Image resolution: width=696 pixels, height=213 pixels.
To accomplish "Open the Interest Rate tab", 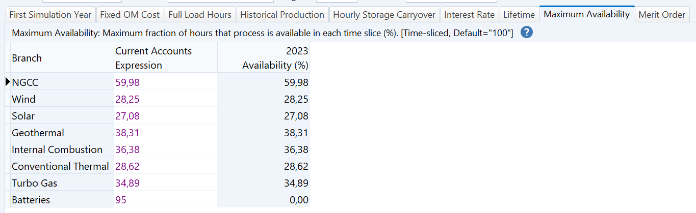I will coord(470,15).
